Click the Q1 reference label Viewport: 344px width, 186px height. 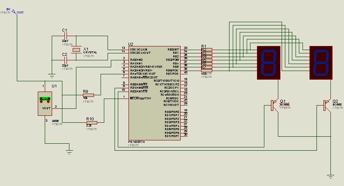283,101
